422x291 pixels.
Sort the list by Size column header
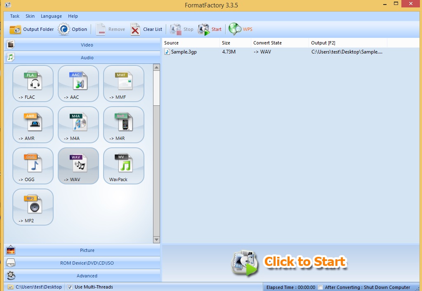[236, 43]
